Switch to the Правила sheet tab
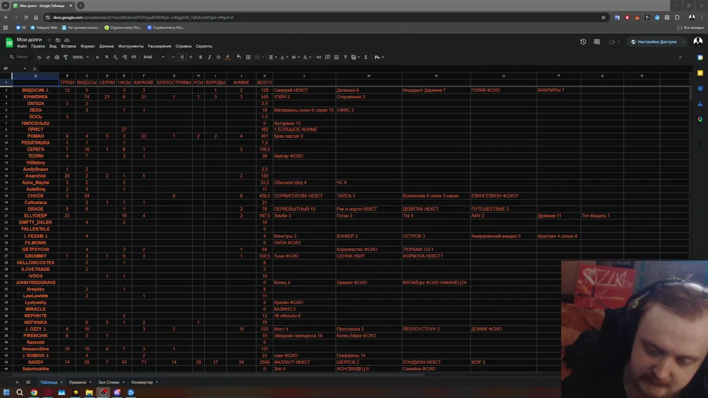Viewport: 708px width, 398px height. 77,382
